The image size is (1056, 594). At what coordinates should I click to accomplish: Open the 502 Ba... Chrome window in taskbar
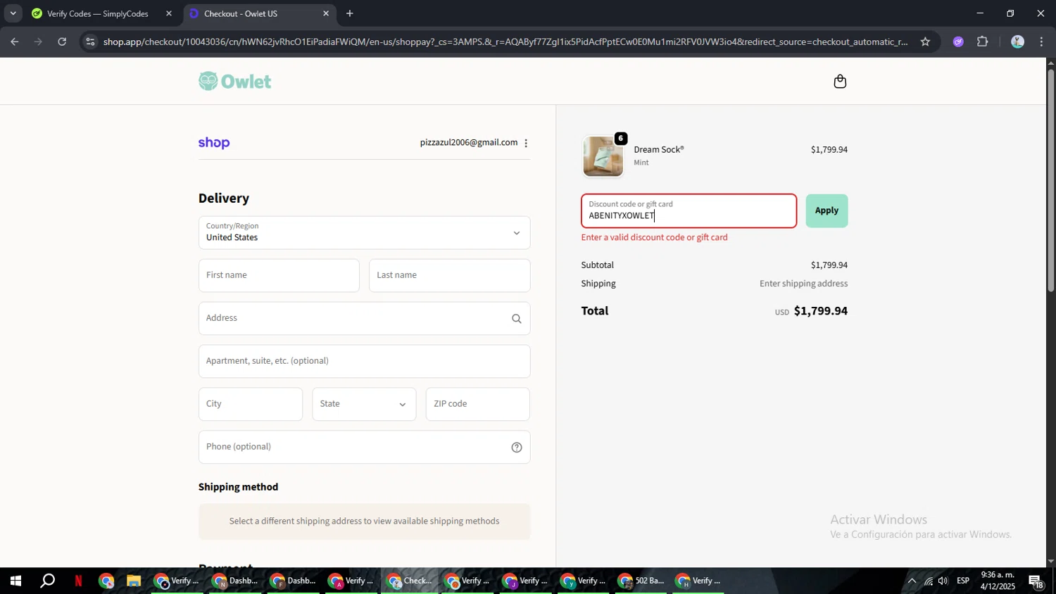click(x=641, y=581)
